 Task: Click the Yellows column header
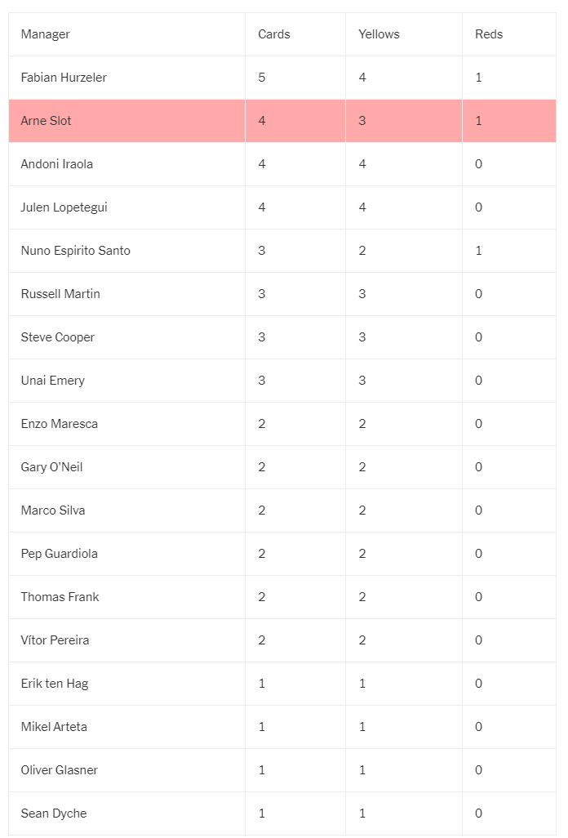379,34
